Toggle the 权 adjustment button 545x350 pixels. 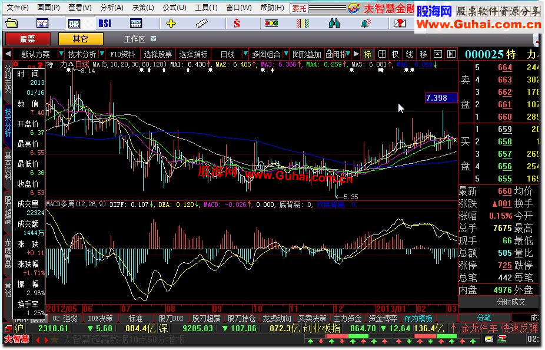coord(395,54)
